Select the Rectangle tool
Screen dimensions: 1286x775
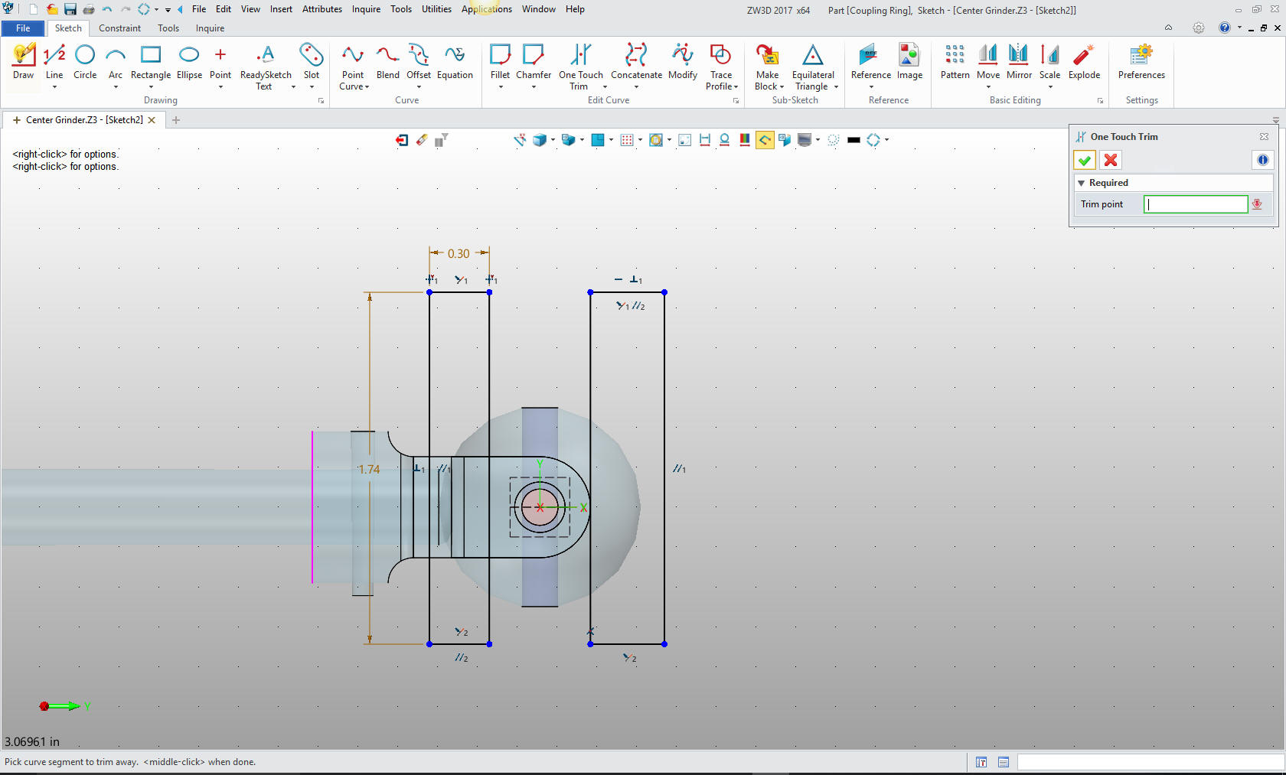pos(151,61)
